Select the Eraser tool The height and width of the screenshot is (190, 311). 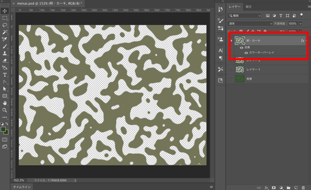[5, 61]
